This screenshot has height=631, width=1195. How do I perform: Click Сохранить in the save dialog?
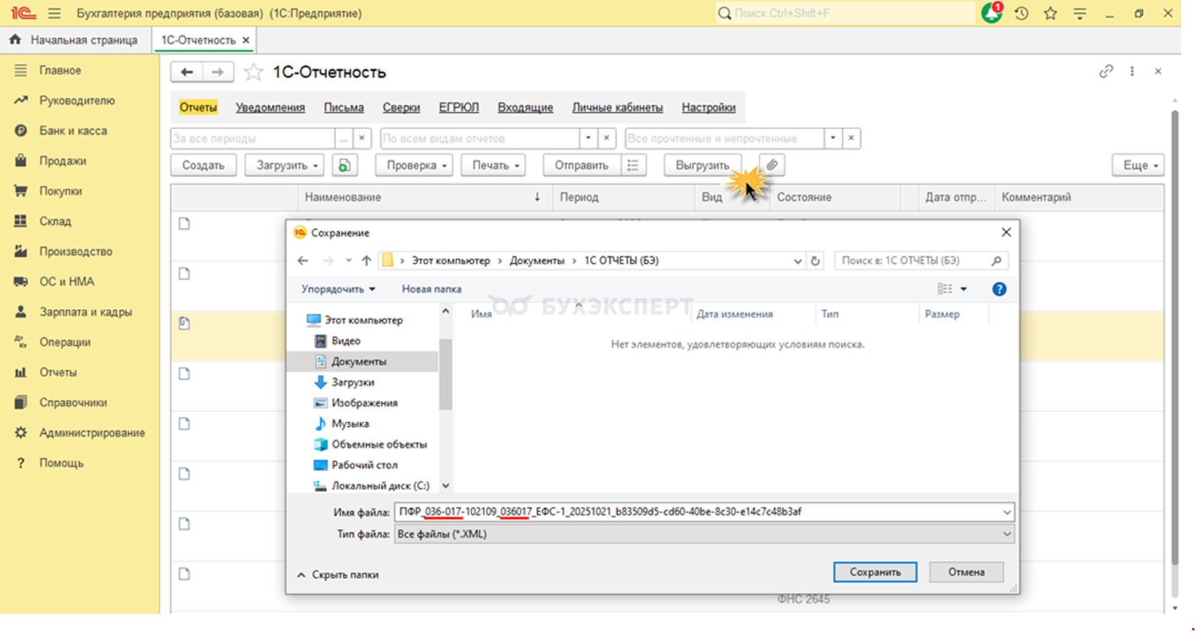pyautogui.click(x=875, y=572)
